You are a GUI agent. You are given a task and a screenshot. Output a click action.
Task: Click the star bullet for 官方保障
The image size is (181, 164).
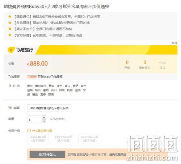[x=10, y=35]
